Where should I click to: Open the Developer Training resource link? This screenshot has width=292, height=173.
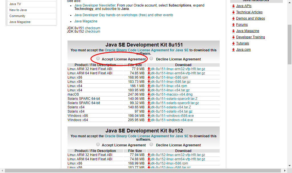point(250,37)
